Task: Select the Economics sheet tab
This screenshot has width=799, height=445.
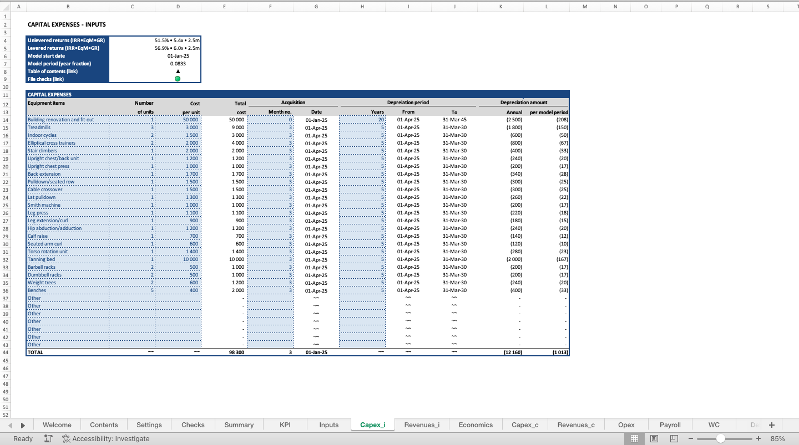Action: click(475, 424)
